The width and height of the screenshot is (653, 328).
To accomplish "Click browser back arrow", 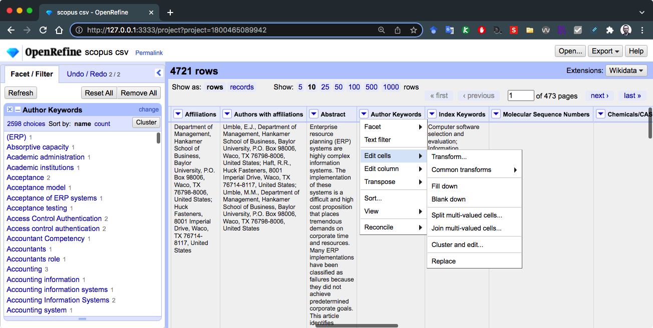I will (11, 30).
